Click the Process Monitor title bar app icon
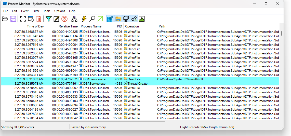 click(5, 4)
